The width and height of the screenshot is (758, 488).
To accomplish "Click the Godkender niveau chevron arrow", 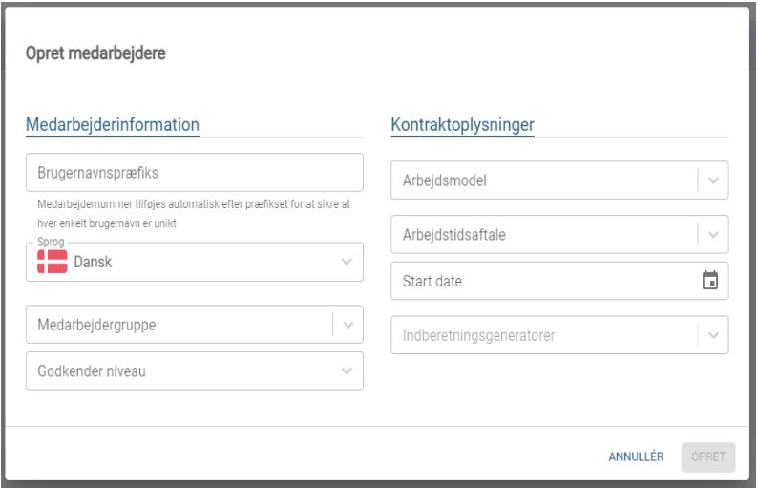I will coord(347,371).
